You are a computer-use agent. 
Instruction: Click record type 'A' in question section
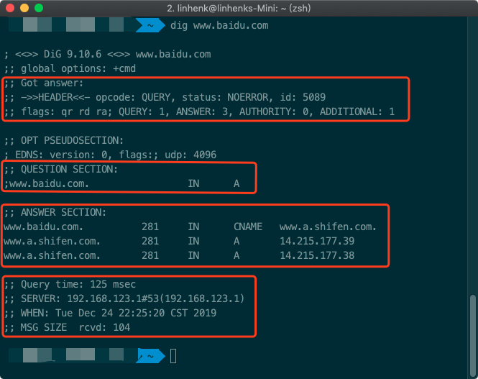coord(236,183)
